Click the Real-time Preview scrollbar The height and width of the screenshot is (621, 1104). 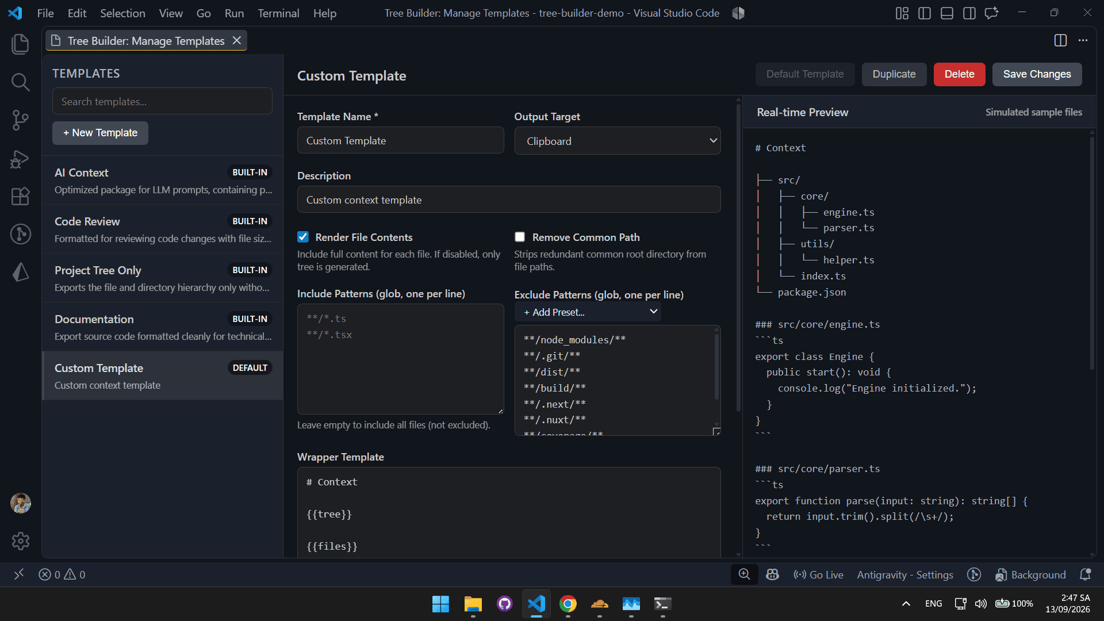(x=1092, y=253)
